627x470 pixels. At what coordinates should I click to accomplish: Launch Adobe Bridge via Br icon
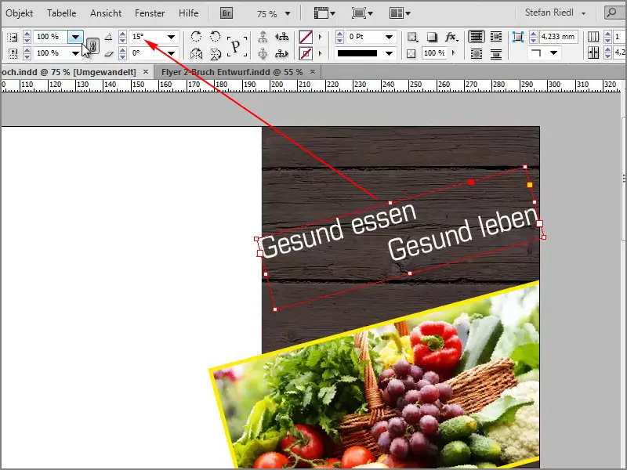coord(227,13)
